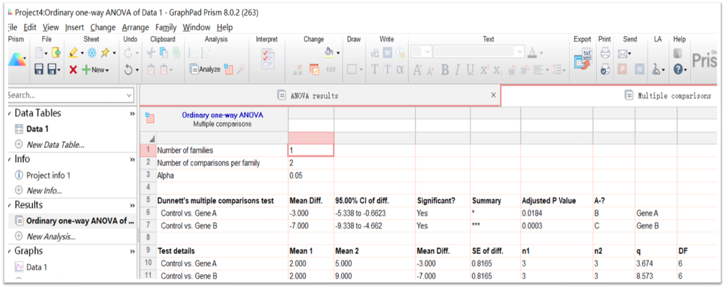This screenshot has width=725, height=288.
Task: Open Data 1 graph in navigator
Action: coord(36,267)
